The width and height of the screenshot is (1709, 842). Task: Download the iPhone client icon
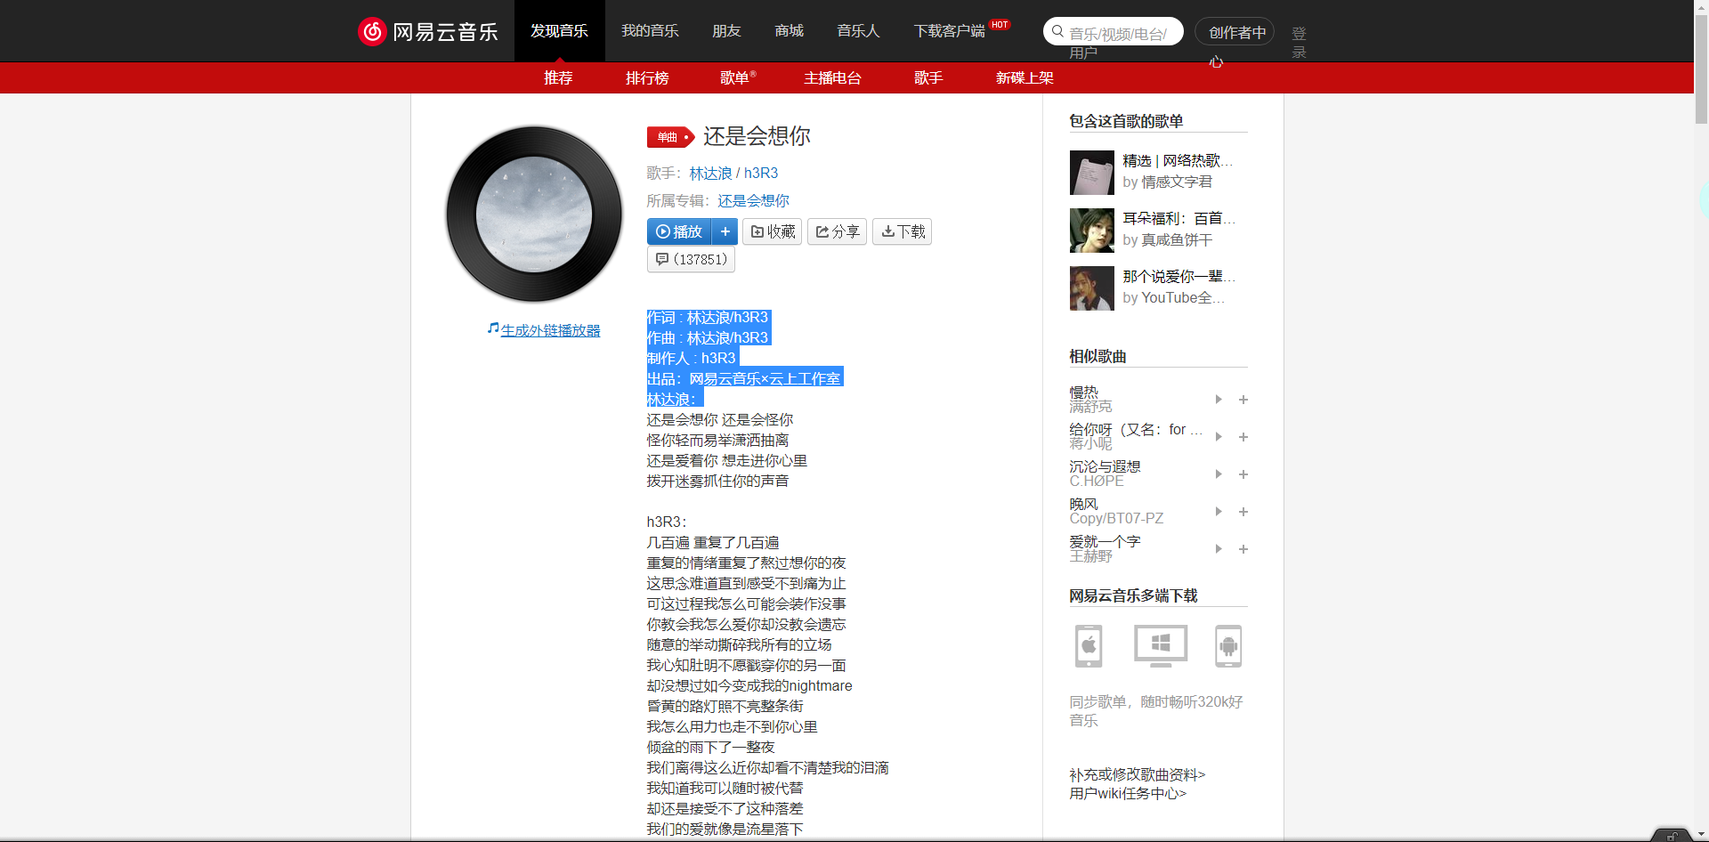pos(1088,646)
